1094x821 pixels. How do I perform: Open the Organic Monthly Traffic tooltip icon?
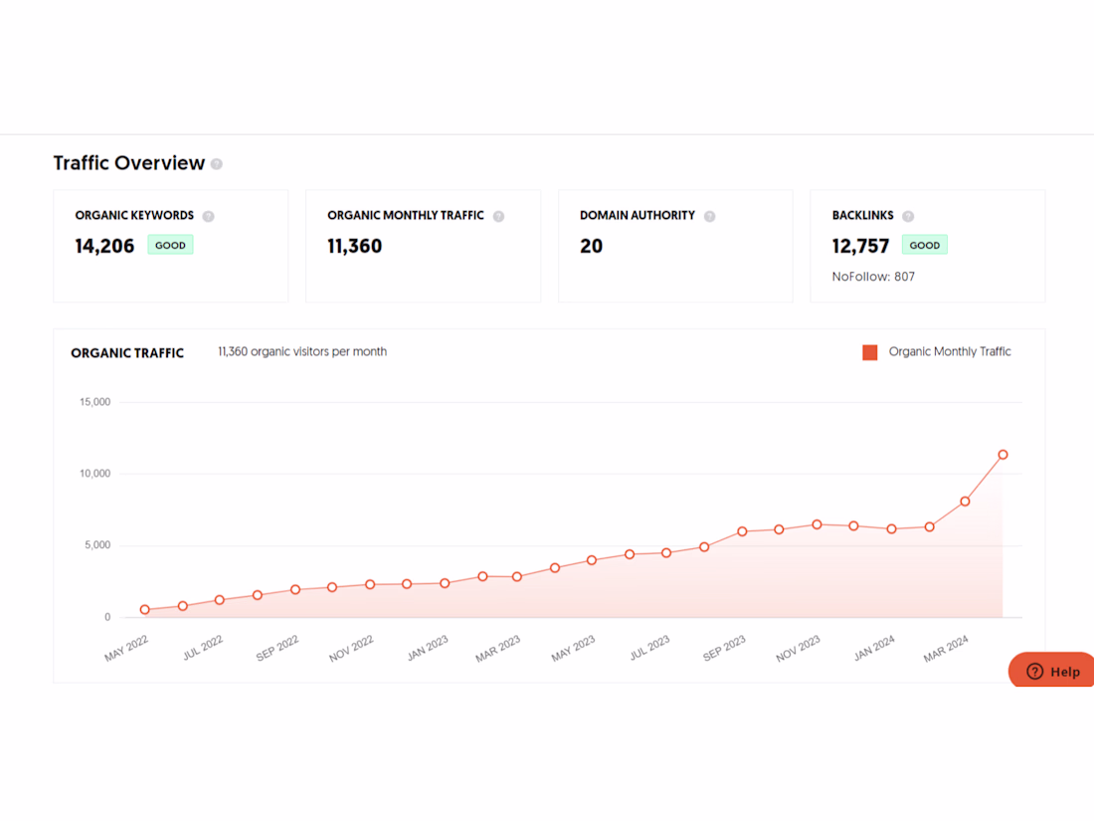pos(498,216)
